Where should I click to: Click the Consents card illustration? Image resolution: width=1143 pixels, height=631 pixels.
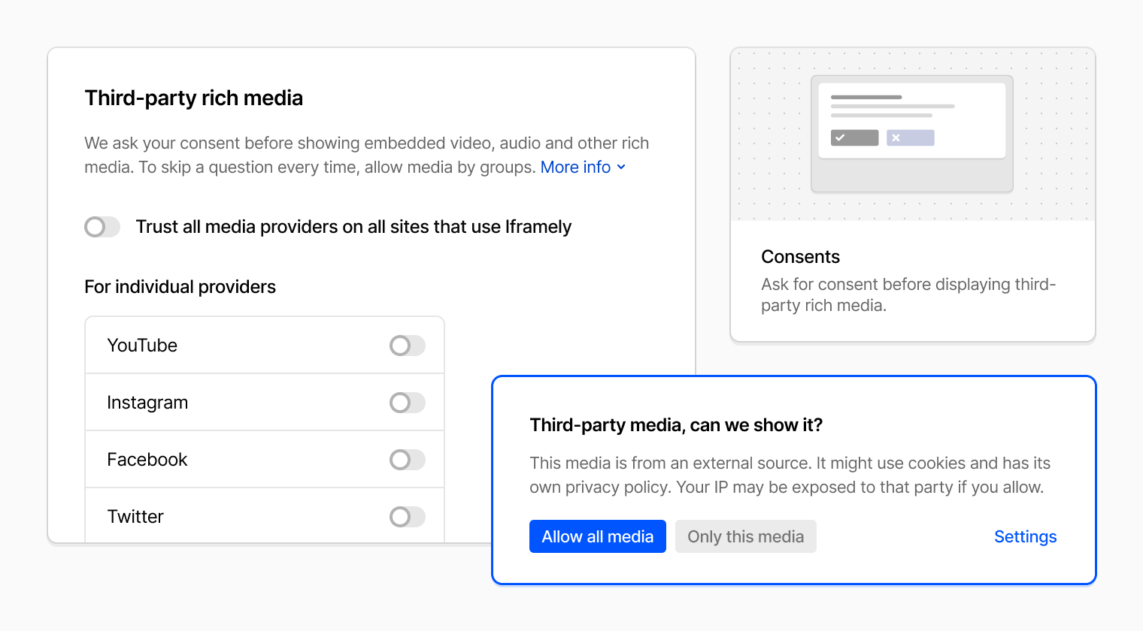point(912,134)
